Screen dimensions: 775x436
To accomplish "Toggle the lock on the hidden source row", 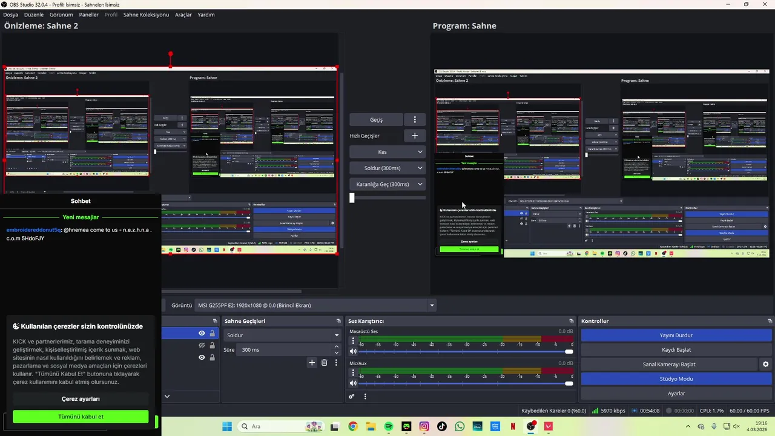I will click(x=212, y=346).
